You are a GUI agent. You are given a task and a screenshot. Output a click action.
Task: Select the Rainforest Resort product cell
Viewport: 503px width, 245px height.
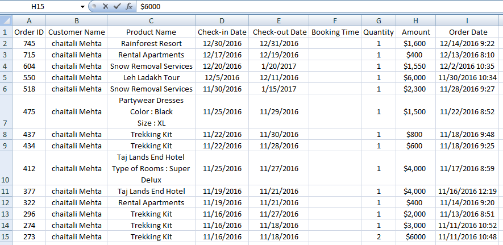151,43
